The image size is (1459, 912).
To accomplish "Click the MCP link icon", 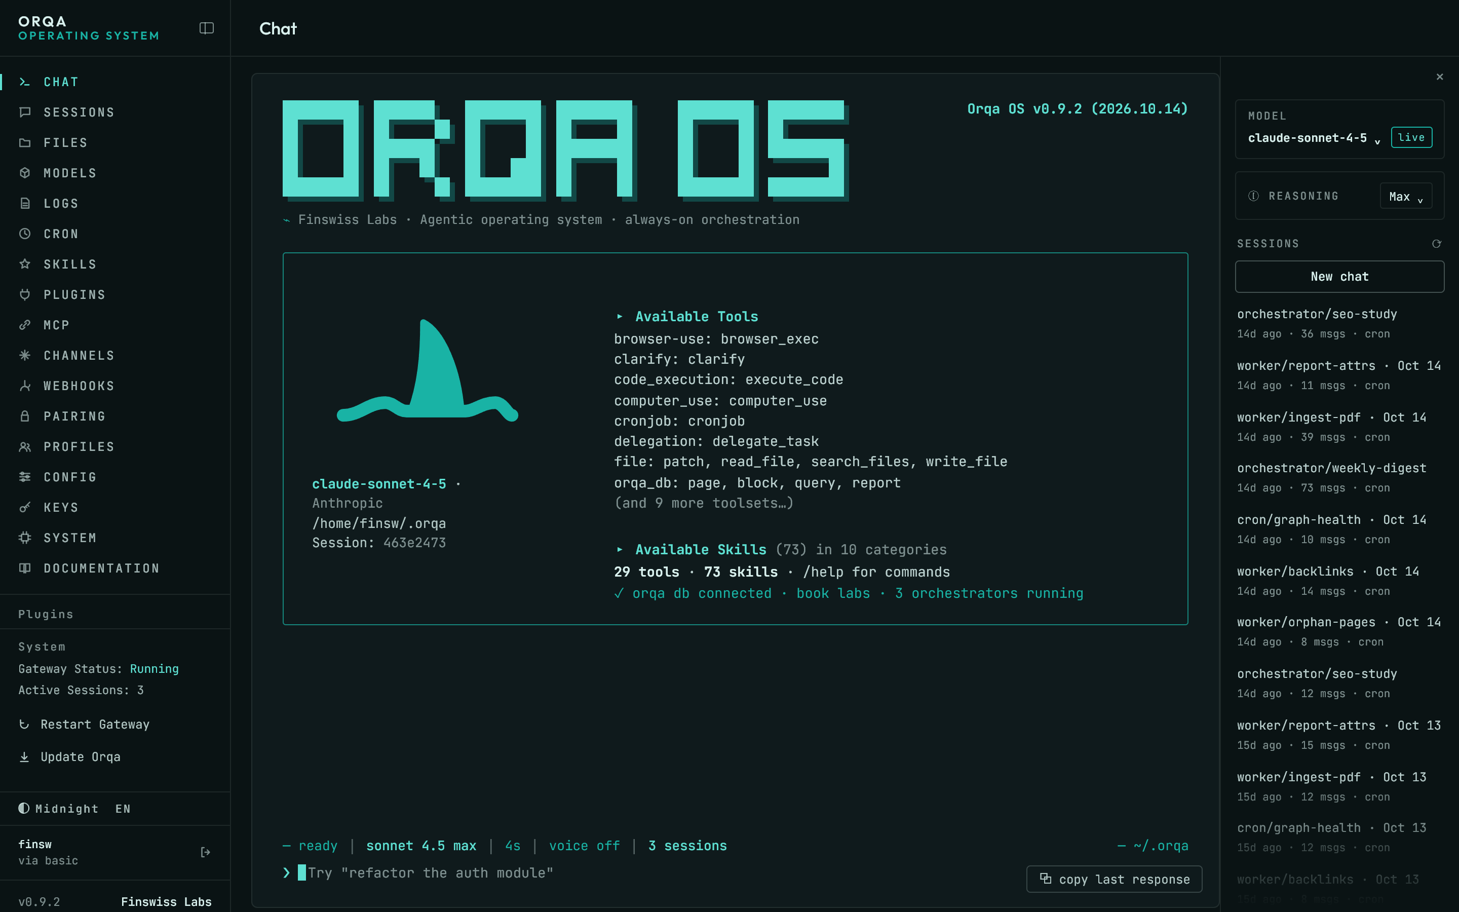I will 25,325.
